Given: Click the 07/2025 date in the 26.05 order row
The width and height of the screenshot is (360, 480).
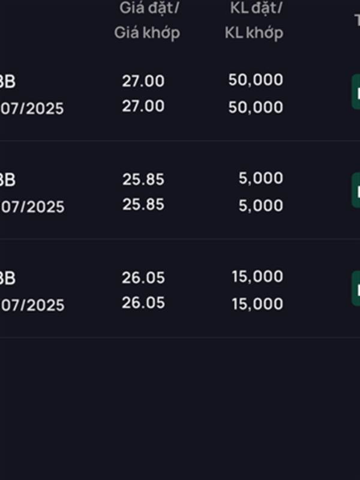Looking at the screenshot, I should point(32,305).
